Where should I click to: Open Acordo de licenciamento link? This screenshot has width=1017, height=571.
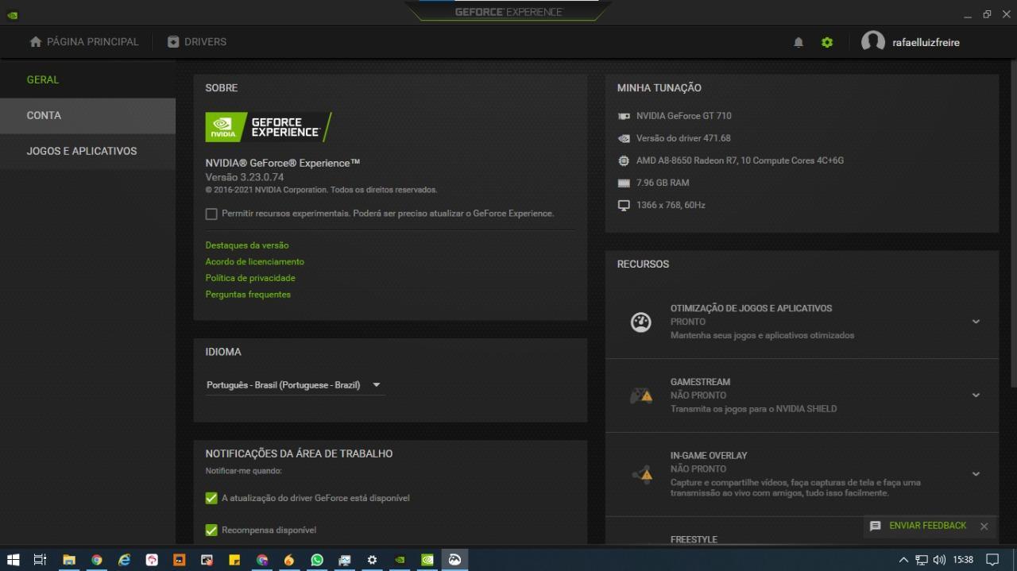pyautogui.click(x=254, y=261)
